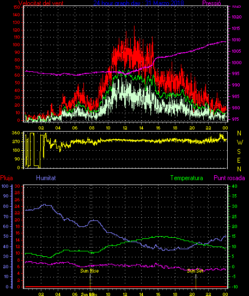Click the 1015 pressure axis value

[x=236, y=28]
